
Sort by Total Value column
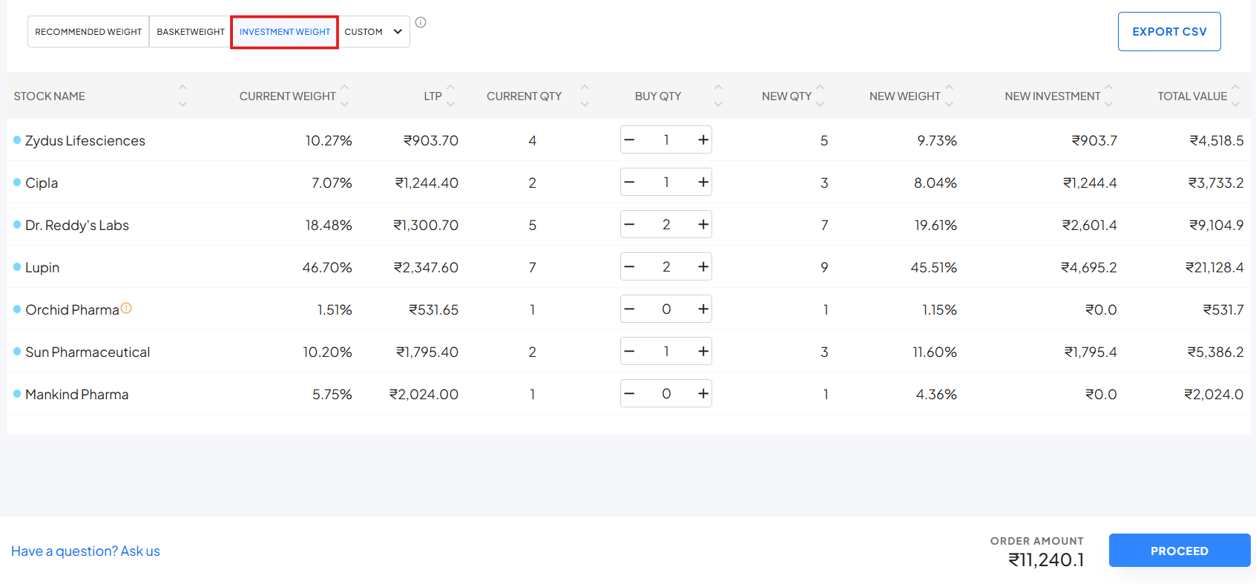coord(1235,96)
